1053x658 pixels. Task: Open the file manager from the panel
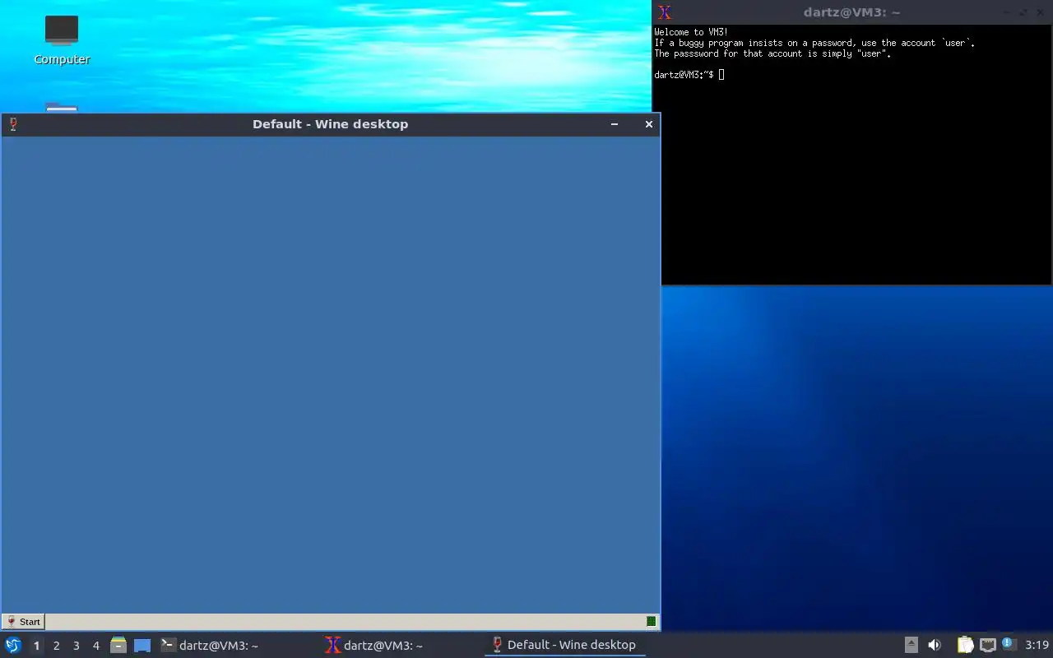point(118,645)
